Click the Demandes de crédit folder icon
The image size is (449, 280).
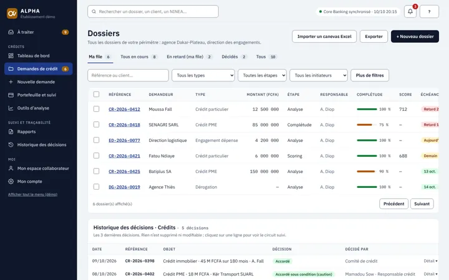[11, 69]
